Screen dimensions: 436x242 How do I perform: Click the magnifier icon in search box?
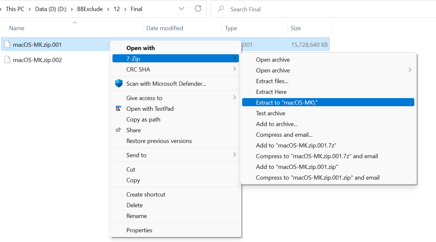coord(221,9)
